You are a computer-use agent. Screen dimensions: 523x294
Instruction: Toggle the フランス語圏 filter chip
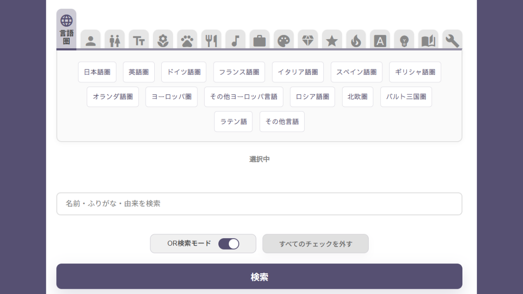239,72
